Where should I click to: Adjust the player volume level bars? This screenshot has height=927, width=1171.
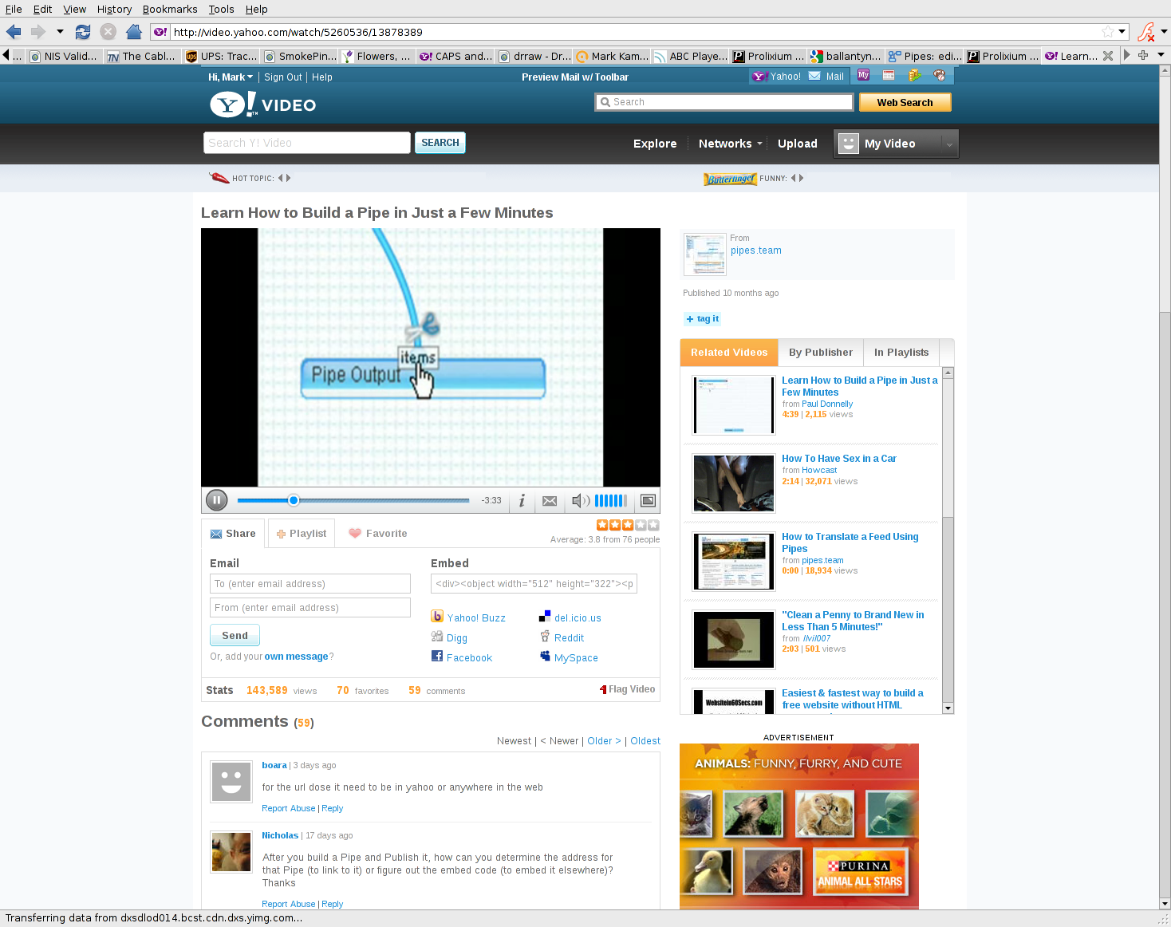coord(611,501)
